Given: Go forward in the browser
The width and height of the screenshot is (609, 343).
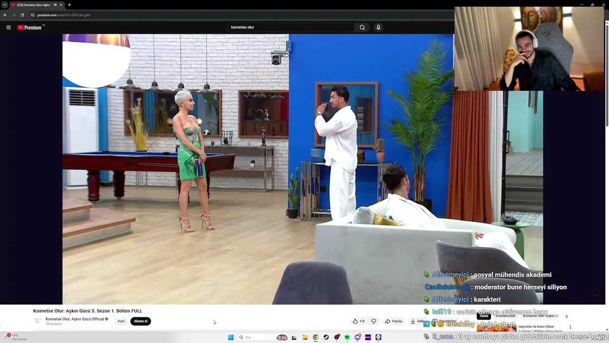Looking at the screenshot, I should (x=13, y=15).
